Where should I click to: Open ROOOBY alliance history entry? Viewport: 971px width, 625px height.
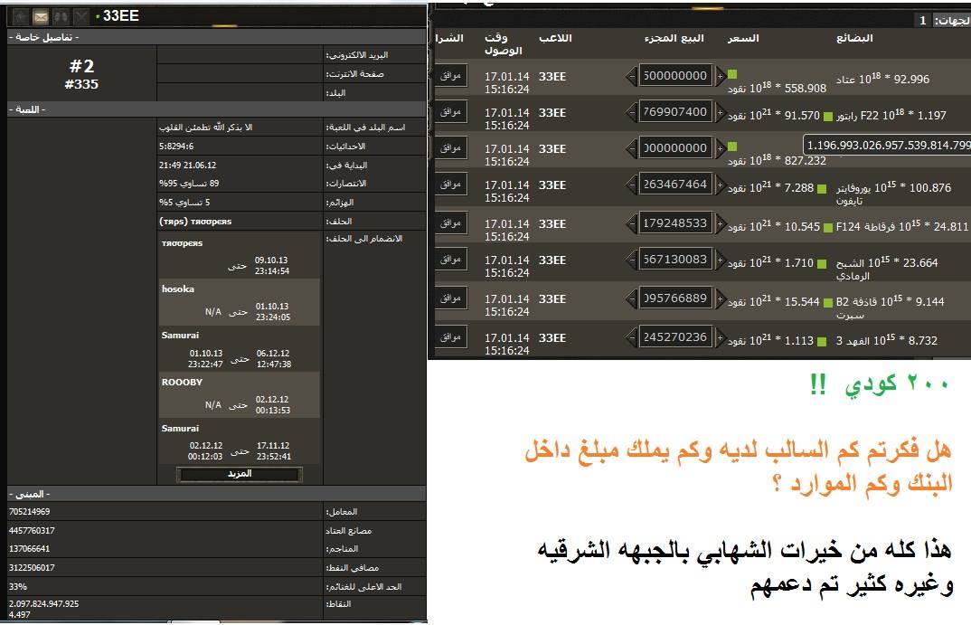click(239, 395)
